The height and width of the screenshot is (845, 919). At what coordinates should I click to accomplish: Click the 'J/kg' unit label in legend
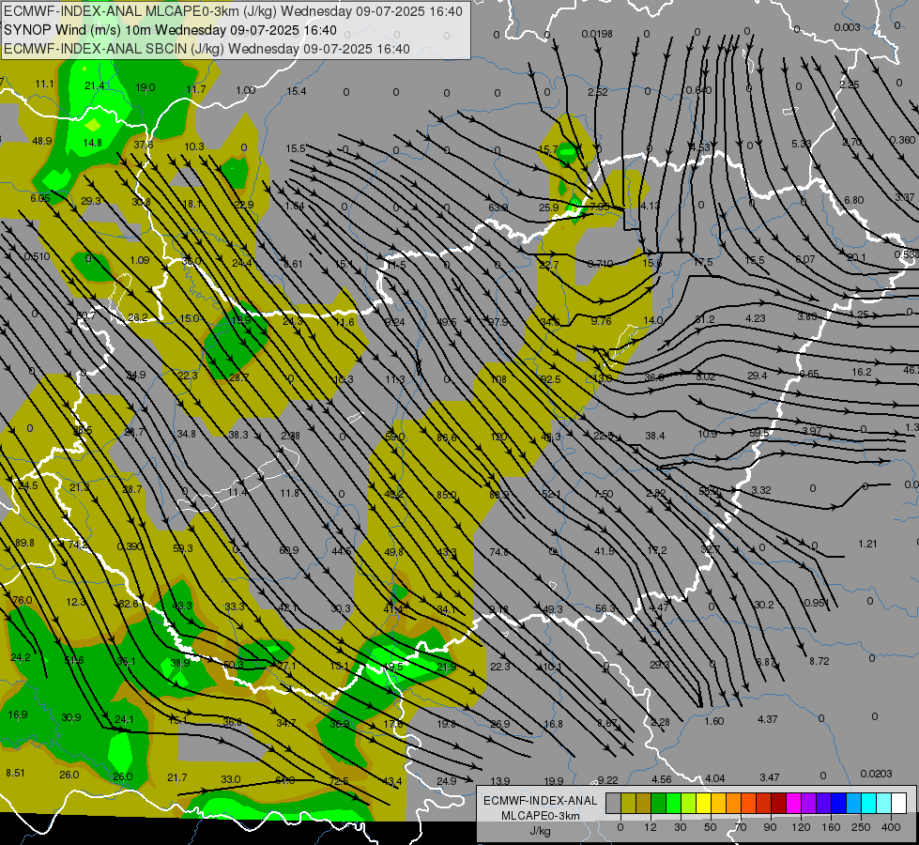[x=541, y=831]
